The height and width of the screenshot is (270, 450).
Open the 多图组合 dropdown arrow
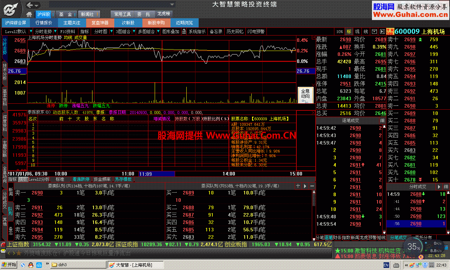[x=158, y=32]
